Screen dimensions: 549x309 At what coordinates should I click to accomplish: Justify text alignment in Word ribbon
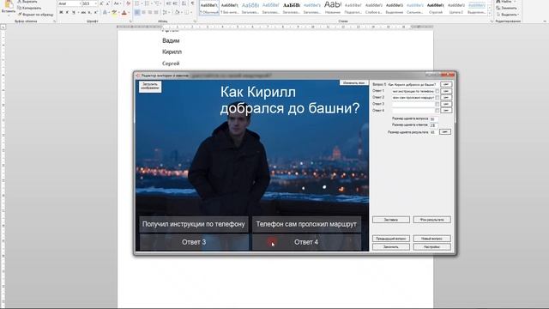(156, 12)
